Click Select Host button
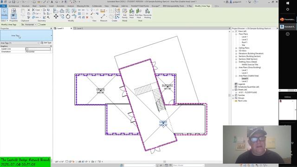Viewport: 297px width, 167px height. click(131, 13)
